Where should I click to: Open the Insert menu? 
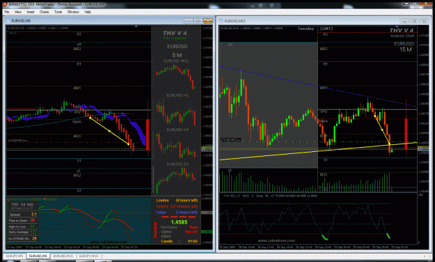point(31,12)
